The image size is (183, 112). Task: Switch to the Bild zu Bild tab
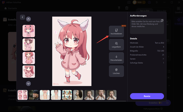(x=161, y=11)
